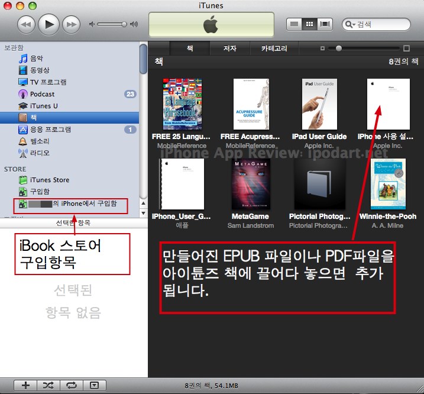This screenshot has width=424, height=394.
Task: Click the large-cover icon on size slider
Action: [406, 49]
